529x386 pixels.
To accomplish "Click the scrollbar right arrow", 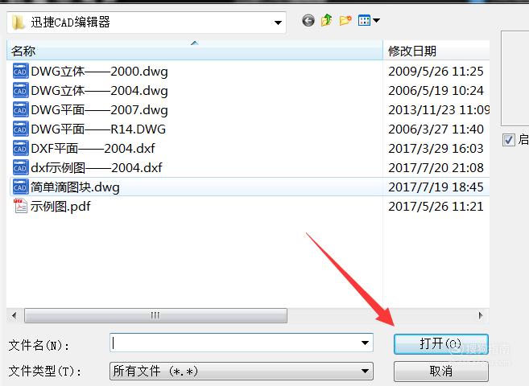I will pos(481,315).
